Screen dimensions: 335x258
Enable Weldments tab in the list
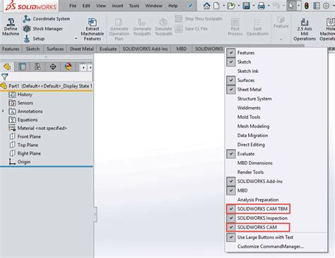tap(249, 107)
